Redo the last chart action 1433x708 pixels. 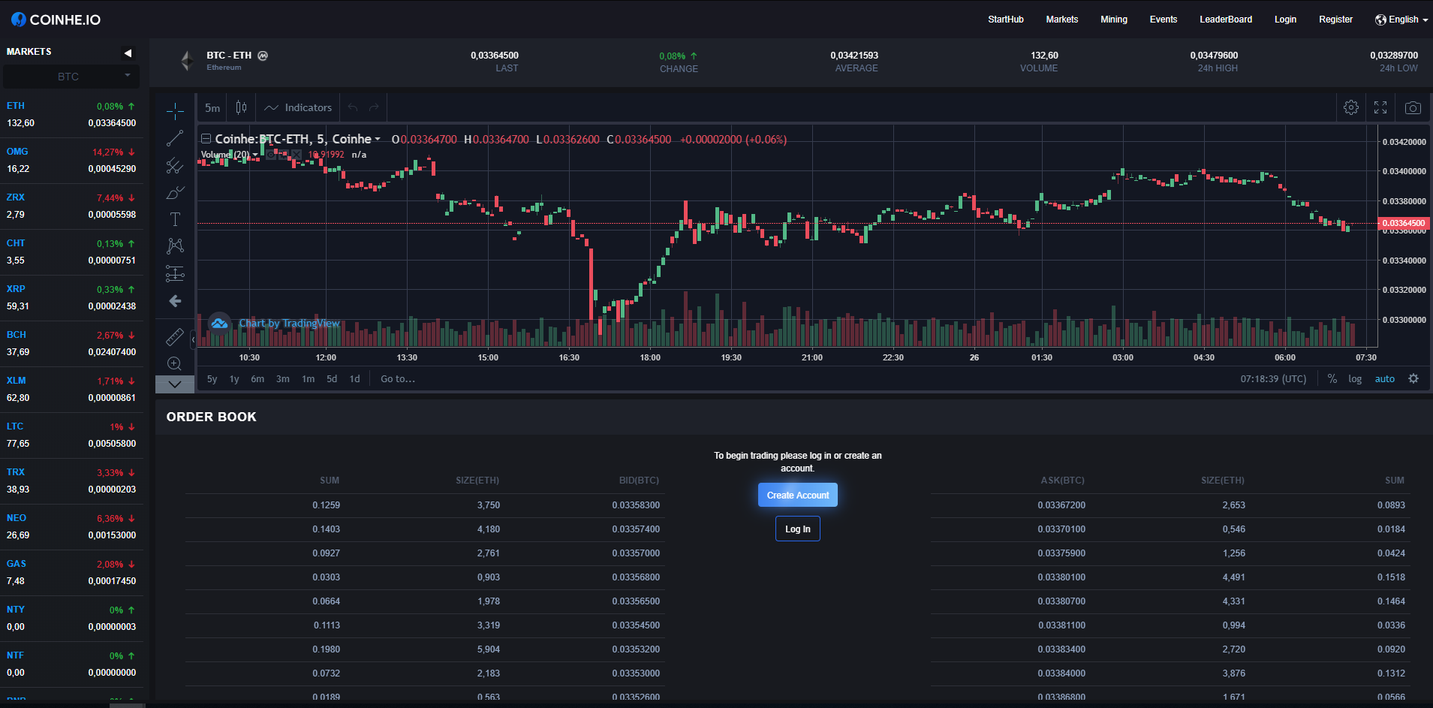point(374,107)
